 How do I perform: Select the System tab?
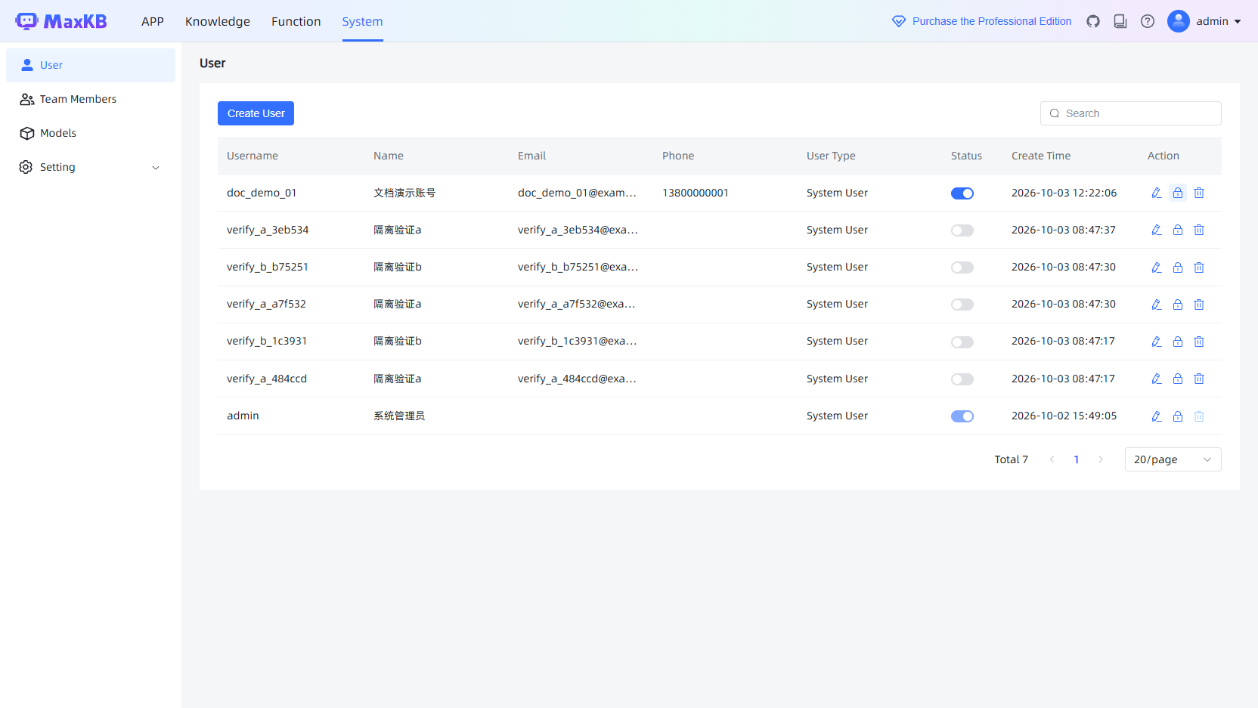[362, 21]
